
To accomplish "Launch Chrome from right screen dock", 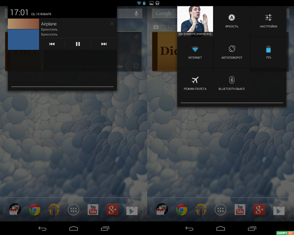I will [181, 210].
